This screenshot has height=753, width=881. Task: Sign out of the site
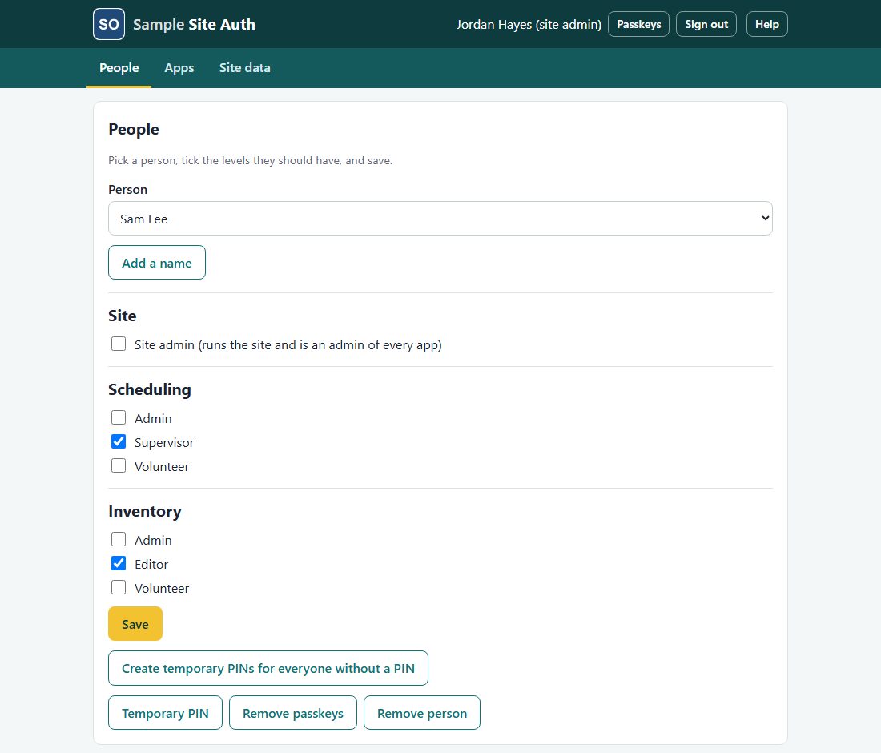706,24
